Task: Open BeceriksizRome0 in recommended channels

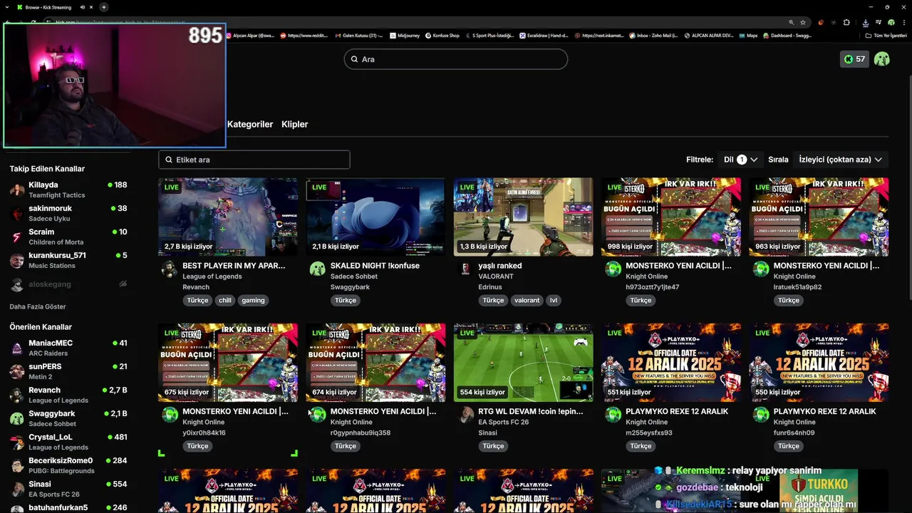Action: tap(68, 465)
